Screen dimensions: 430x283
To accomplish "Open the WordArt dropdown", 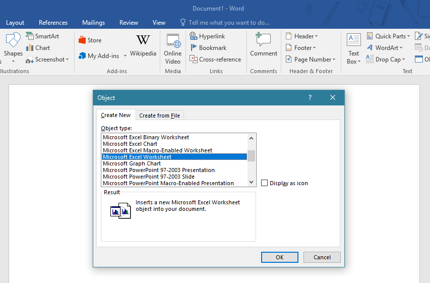I will [x=385, y=48].
